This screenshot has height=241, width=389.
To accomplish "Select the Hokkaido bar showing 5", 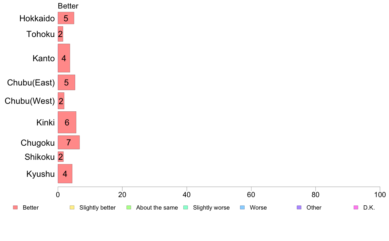I will pyautogui.click(x=66, y=18).
